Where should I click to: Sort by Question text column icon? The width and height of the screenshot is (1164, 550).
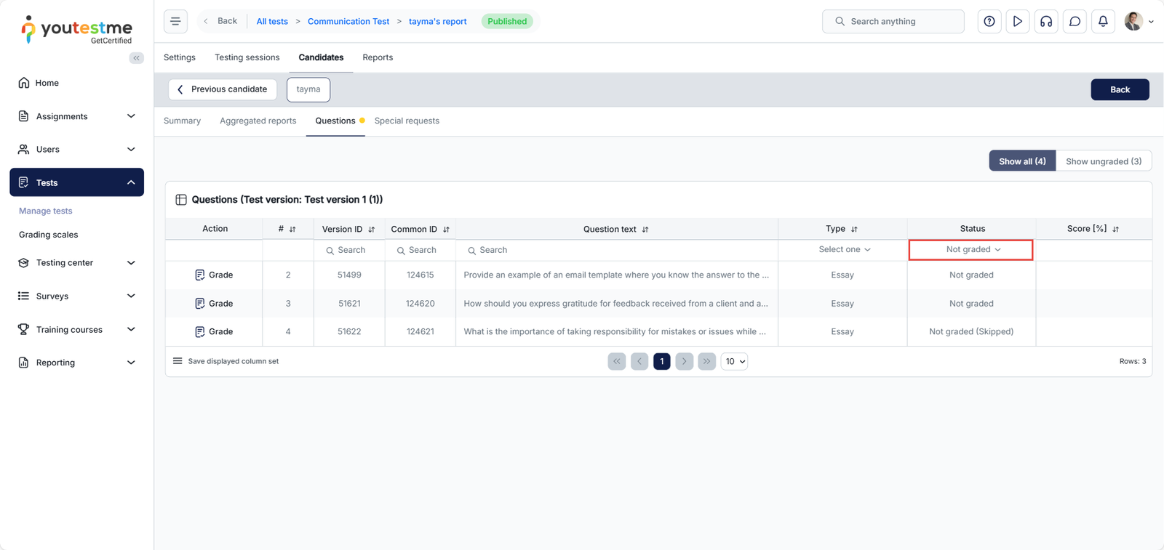click(x=645, y=230)
